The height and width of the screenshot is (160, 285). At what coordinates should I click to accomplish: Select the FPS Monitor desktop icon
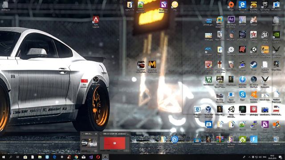click(x=276, y=6)
